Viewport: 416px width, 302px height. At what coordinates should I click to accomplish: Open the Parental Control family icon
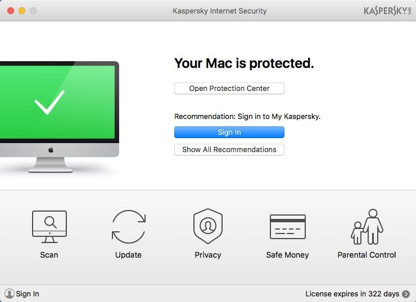coord(367,227)
